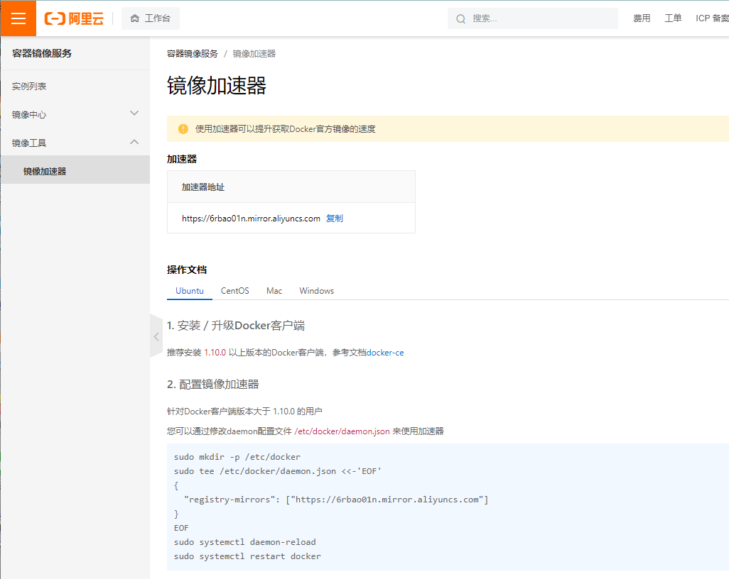Collapse the sidebar using the arrow handle
Screen dimensions: 729x579
(x=156, y=336)
